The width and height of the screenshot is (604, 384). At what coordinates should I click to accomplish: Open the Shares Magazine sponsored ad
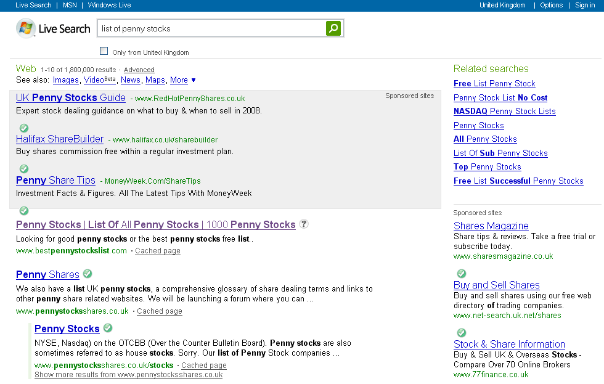[x=491, y=226]
